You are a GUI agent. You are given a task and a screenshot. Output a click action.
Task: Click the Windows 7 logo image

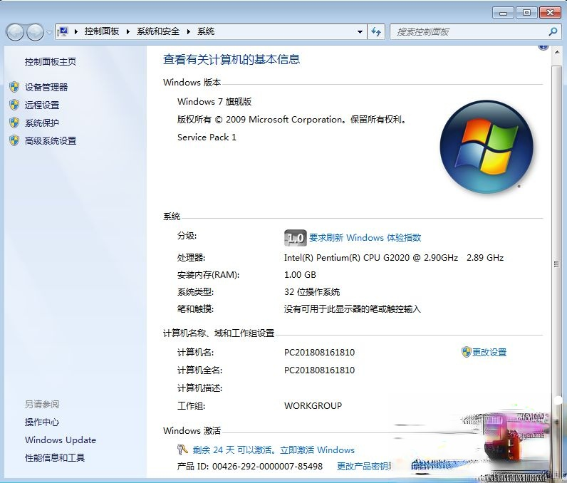coord(487,147)
